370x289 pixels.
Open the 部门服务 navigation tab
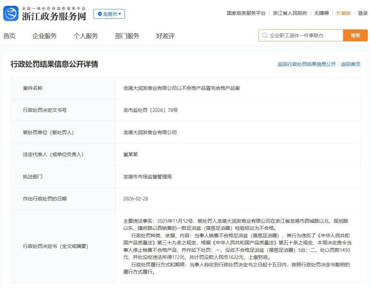point(127,36)
